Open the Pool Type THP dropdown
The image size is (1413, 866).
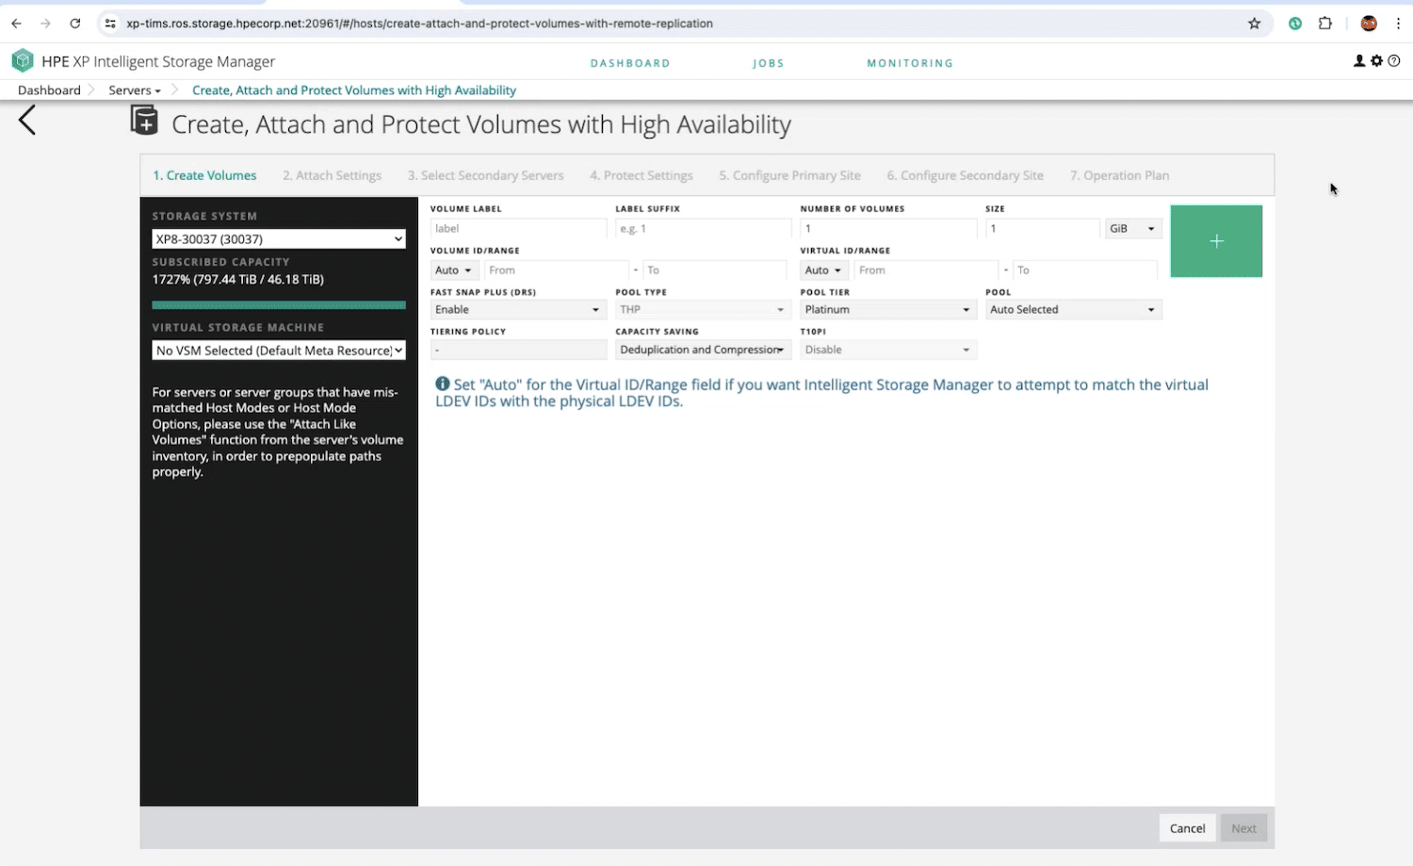pyautogui.click(x=703, y=309)
